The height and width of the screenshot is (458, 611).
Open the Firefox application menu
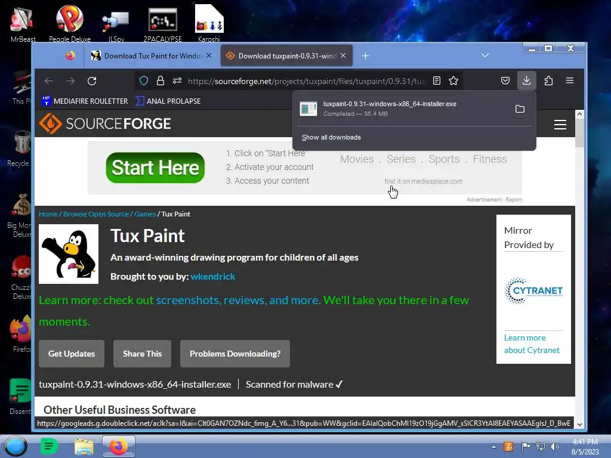click(x=570, y=81)
